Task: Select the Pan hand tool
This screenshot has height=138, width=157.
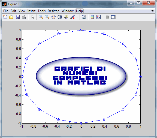Action: point(53,17)
